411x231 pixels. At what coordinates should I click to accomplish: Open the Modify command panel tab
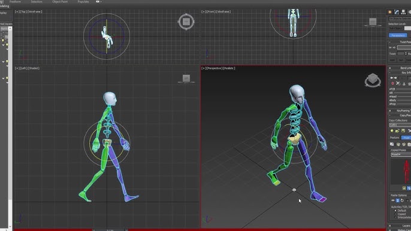[397, 12]
